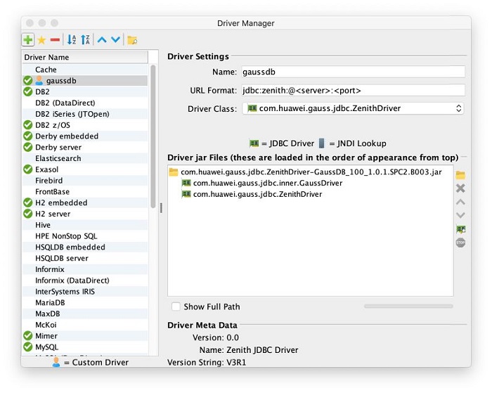
Task: Click the gray X remove jar icon
Action: click(x=460, y=188)
